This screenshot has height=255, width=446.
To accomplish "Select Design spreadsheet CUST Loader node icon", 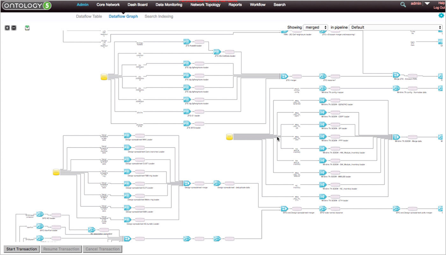I will pyautogui.click(x=127, y=159).
